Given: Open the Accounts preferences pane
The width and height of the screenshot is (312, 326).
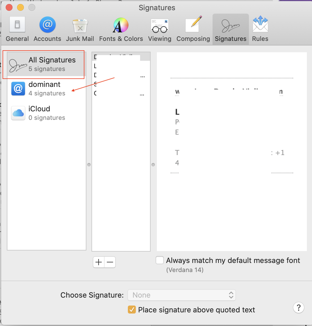Looking at the screenshot, I should tap(47, 29).
